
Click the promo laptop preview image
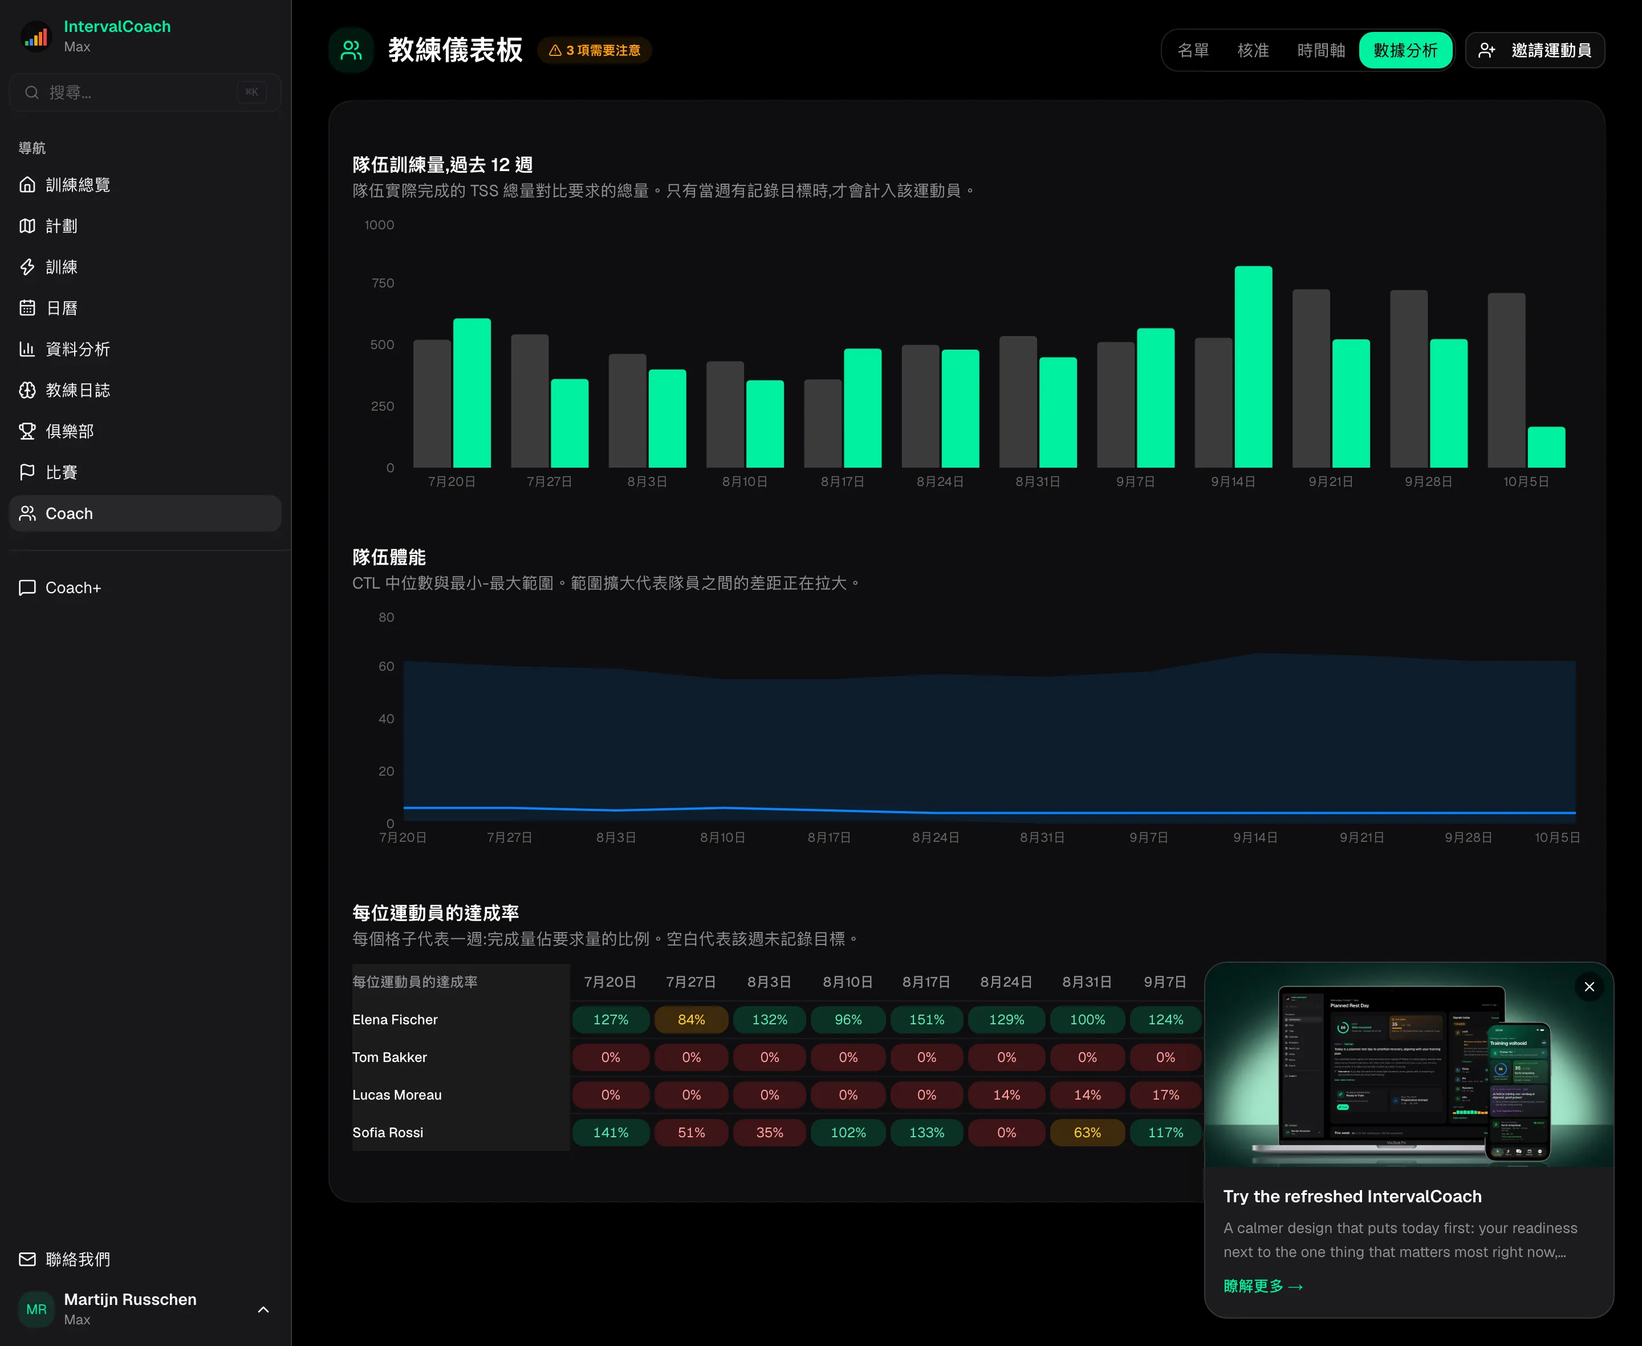click(1409, 1065)
